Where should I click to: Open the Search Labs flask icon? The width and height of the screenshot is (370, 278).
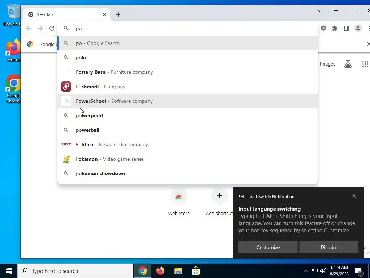(x=348, y=64)
